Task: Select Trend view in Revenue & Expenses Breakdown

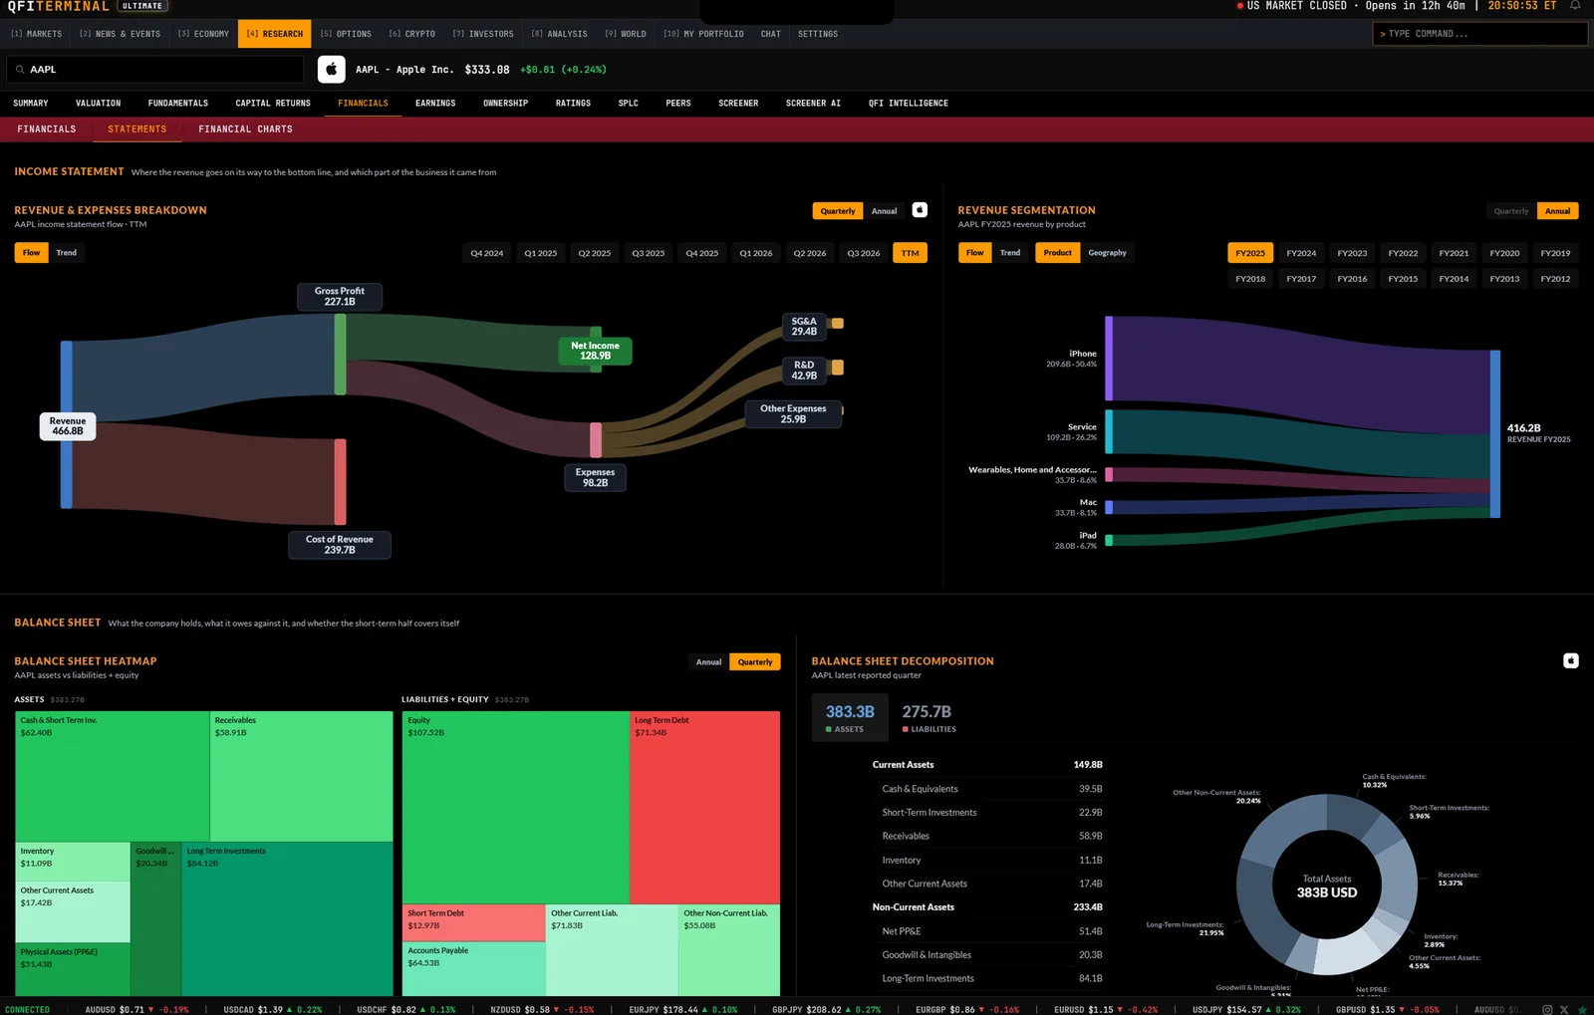Action: click(x=67, y=253)
